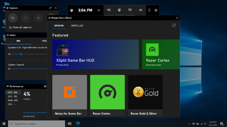Open Show all captures
Image resolution: width=227 pixels, height=127 pixels.
coord(20,27)
